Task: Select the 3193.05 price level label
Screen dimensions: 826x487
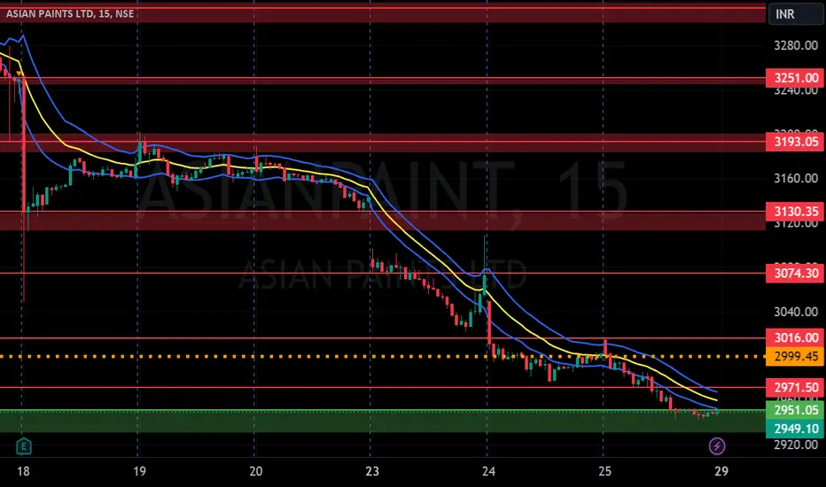Action: coord(796,142)
